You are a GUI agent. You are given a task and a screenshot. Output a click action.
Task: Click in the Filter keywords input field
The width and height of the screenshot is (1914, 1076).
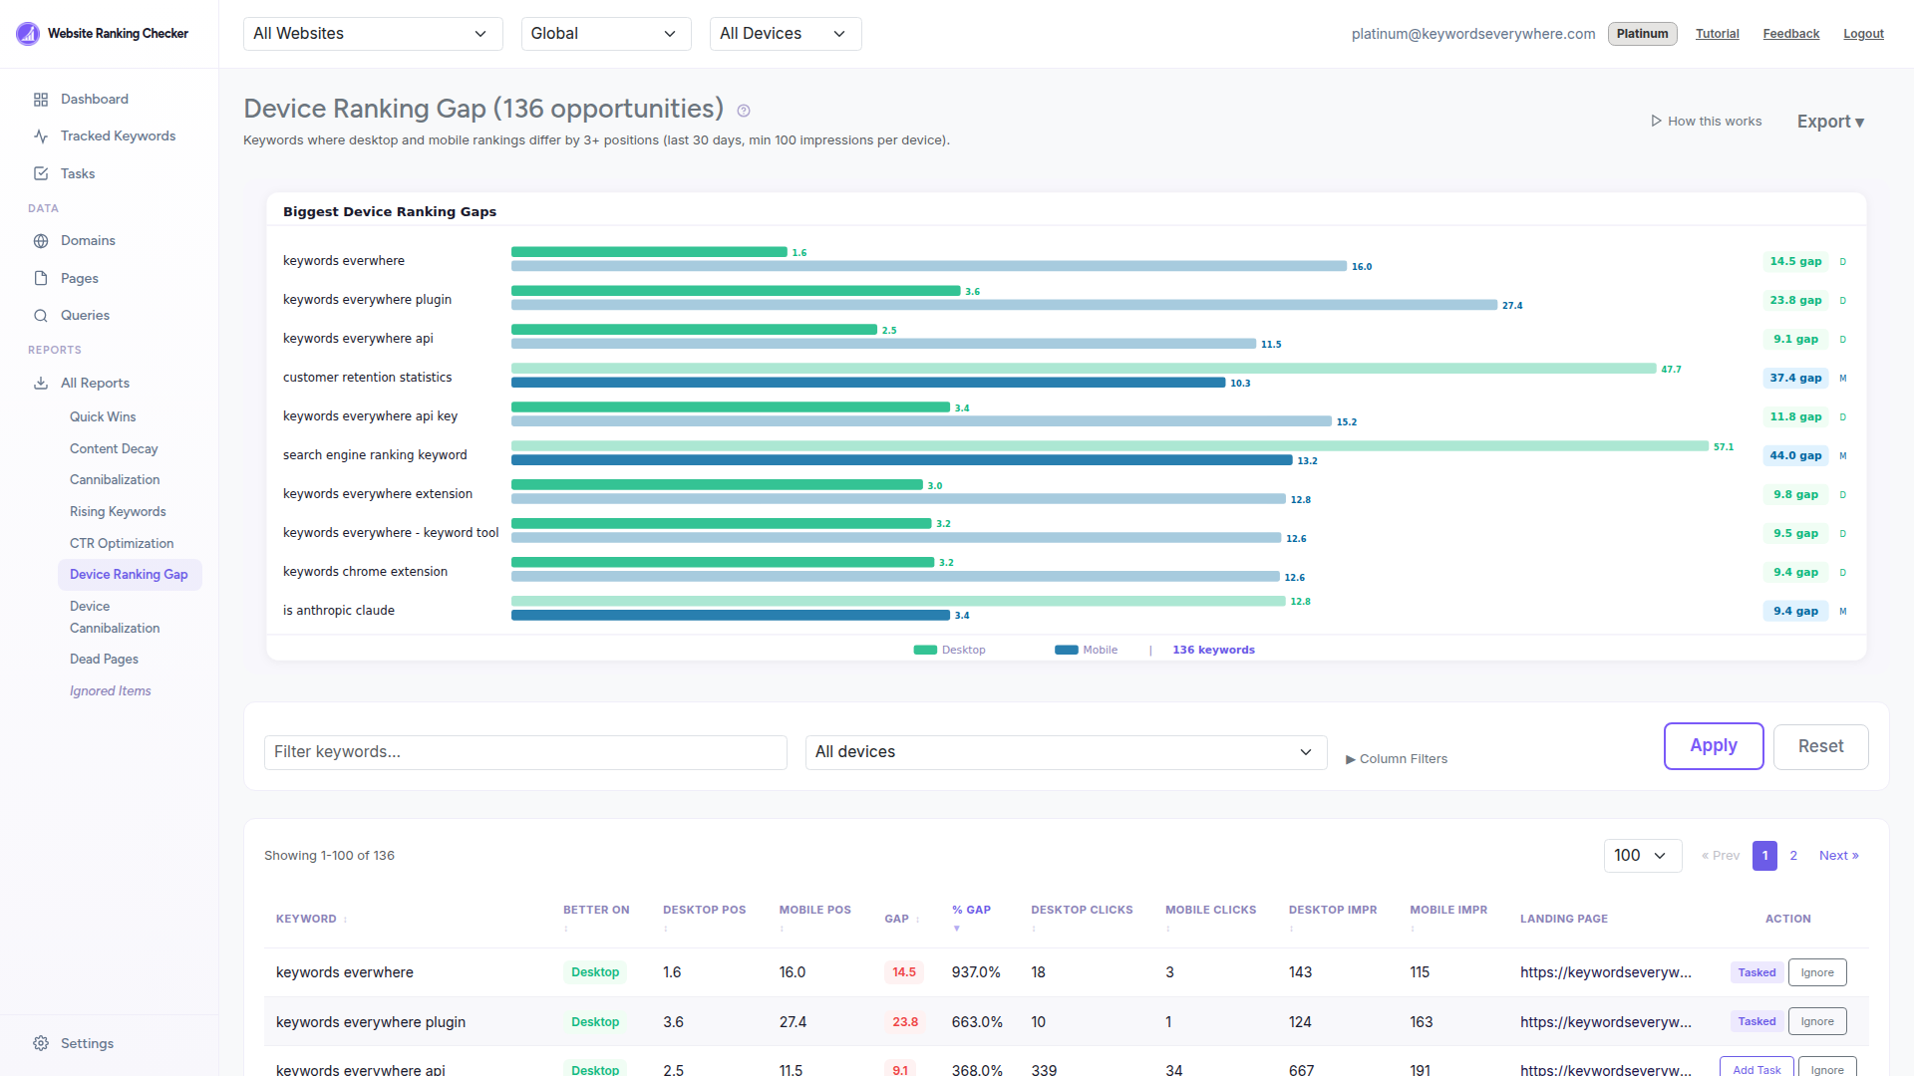coord(525,752)
